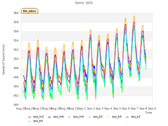Click the yellow sos_b4 legend swatch

click(108, 117)
